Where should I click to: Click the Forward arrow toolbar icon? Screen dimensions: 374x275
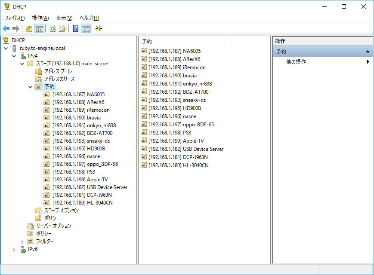16,28
